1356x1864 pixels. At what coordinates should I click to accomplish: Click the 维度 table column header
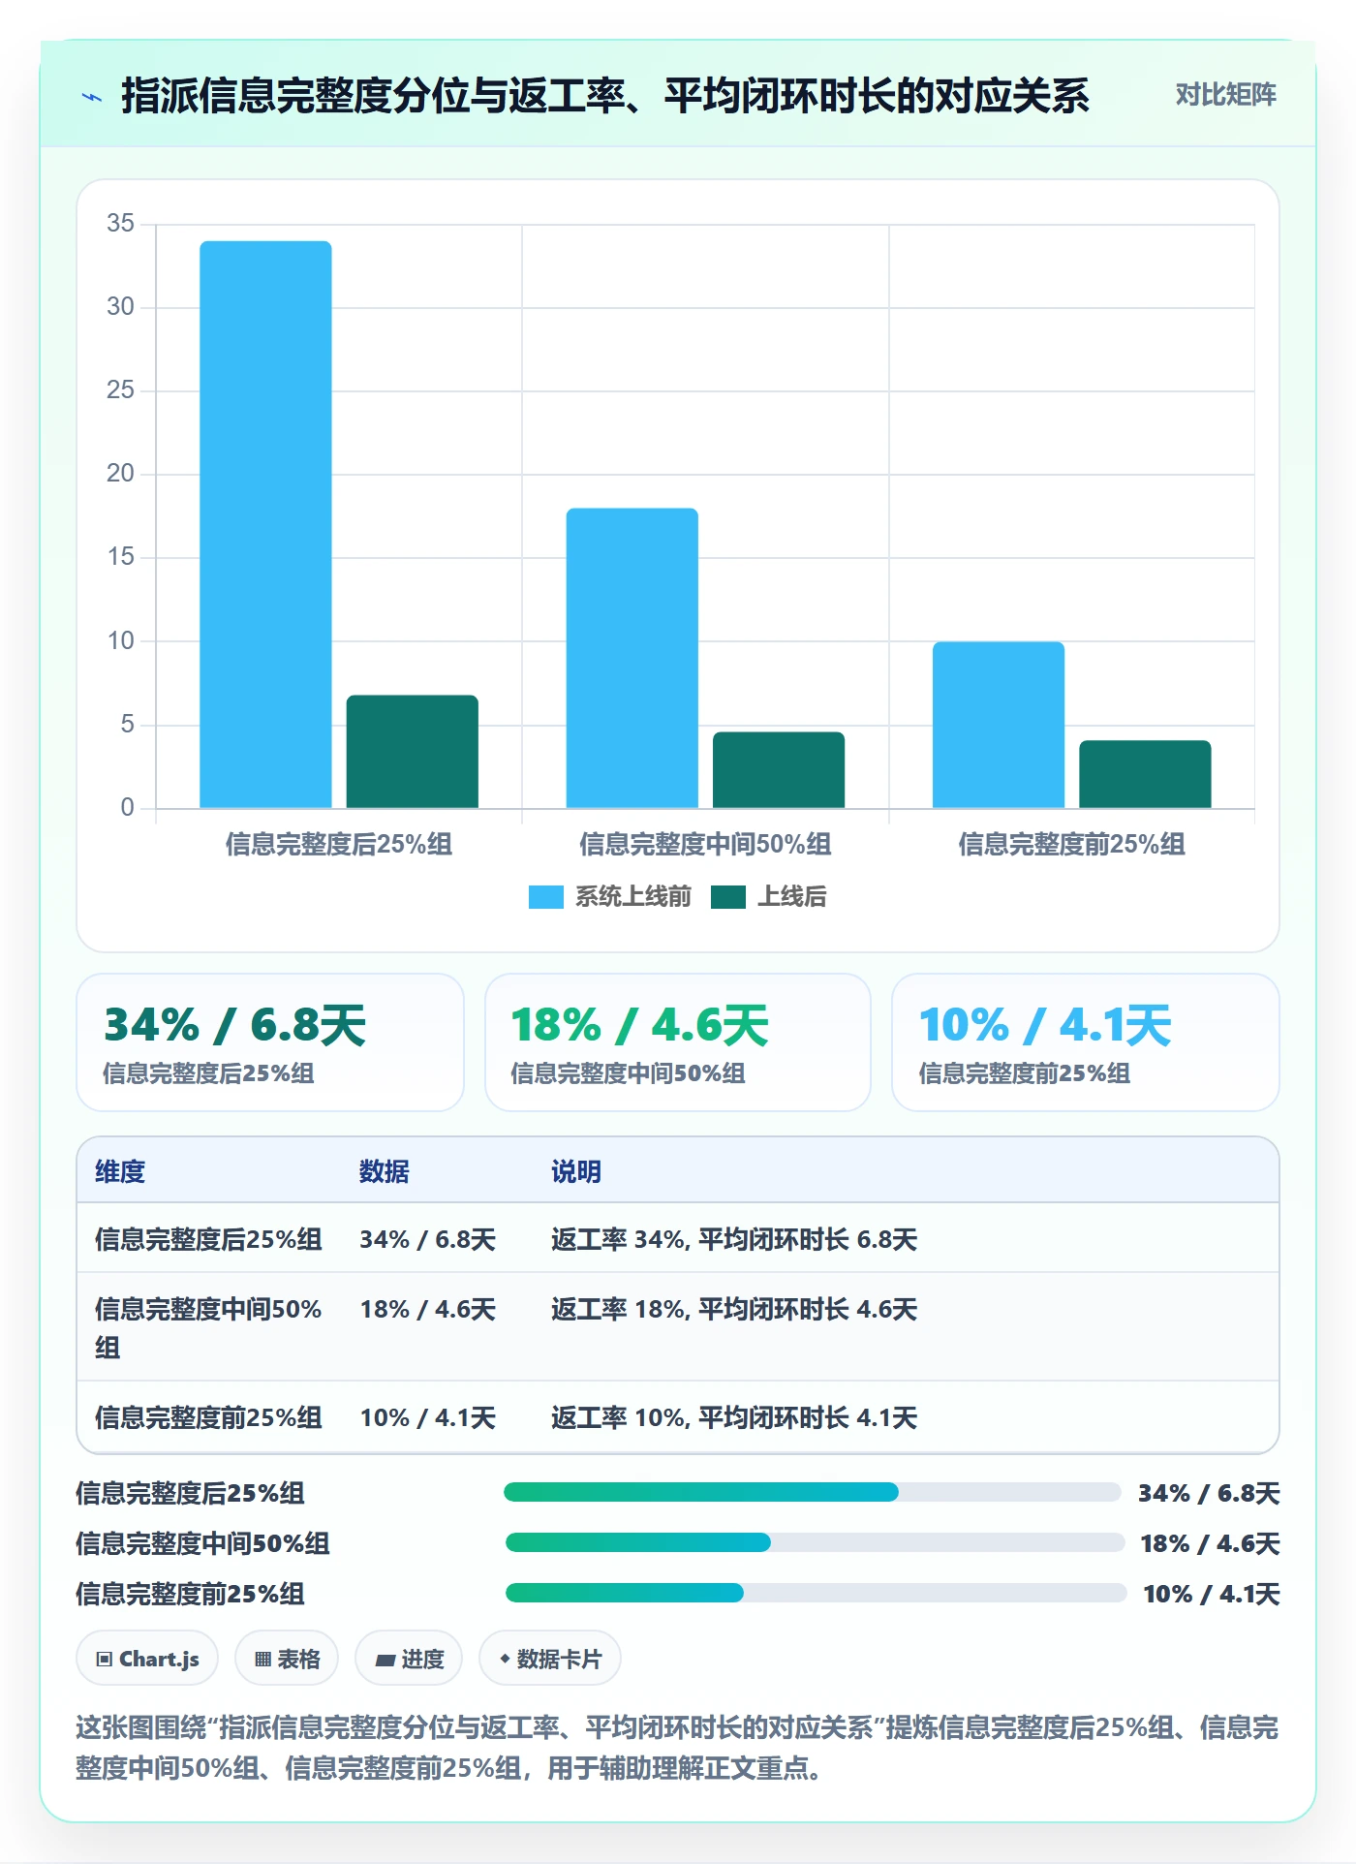[x=120, y=1172]
